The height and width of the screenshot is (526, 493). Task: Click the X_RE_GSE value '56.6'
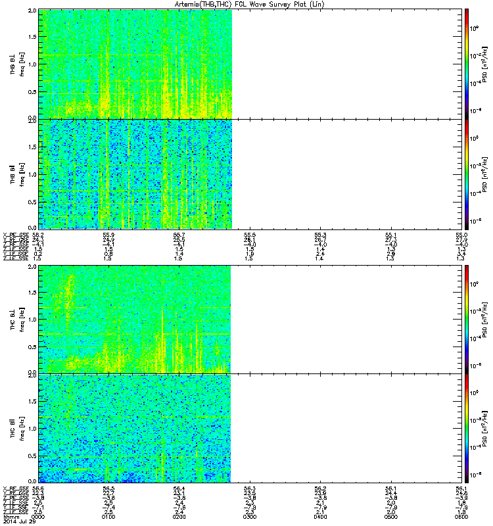click(38, 489)
